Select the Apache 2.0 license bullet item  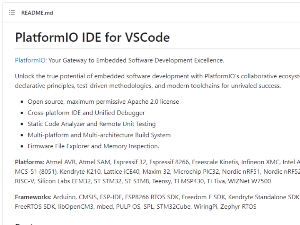[x=103, y=102]
